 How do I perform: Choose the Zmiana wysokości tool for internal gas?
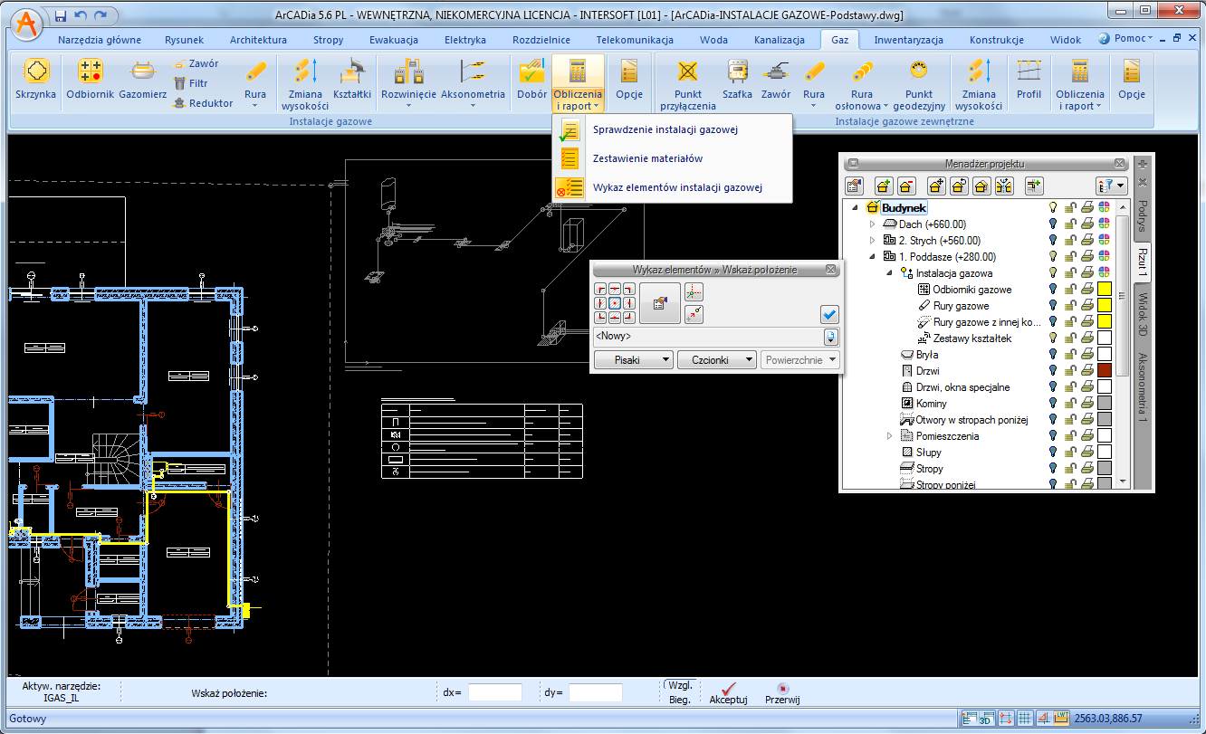(x=305, y=84)
